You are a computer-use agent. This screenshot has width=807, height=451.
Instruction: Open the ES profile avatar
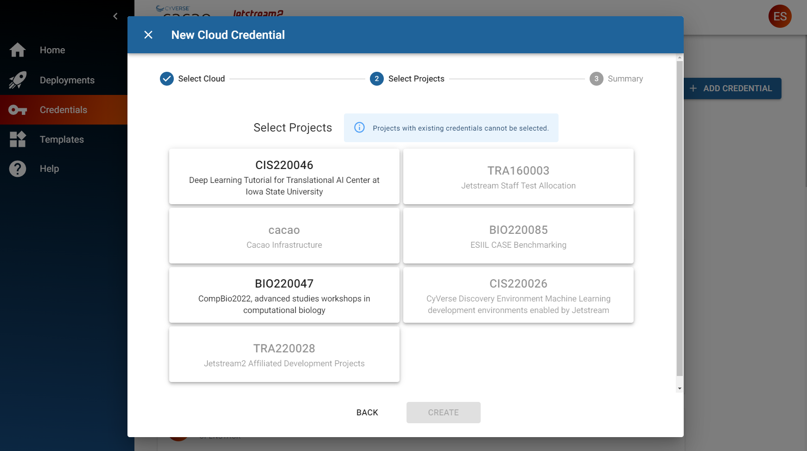point(780,16)
